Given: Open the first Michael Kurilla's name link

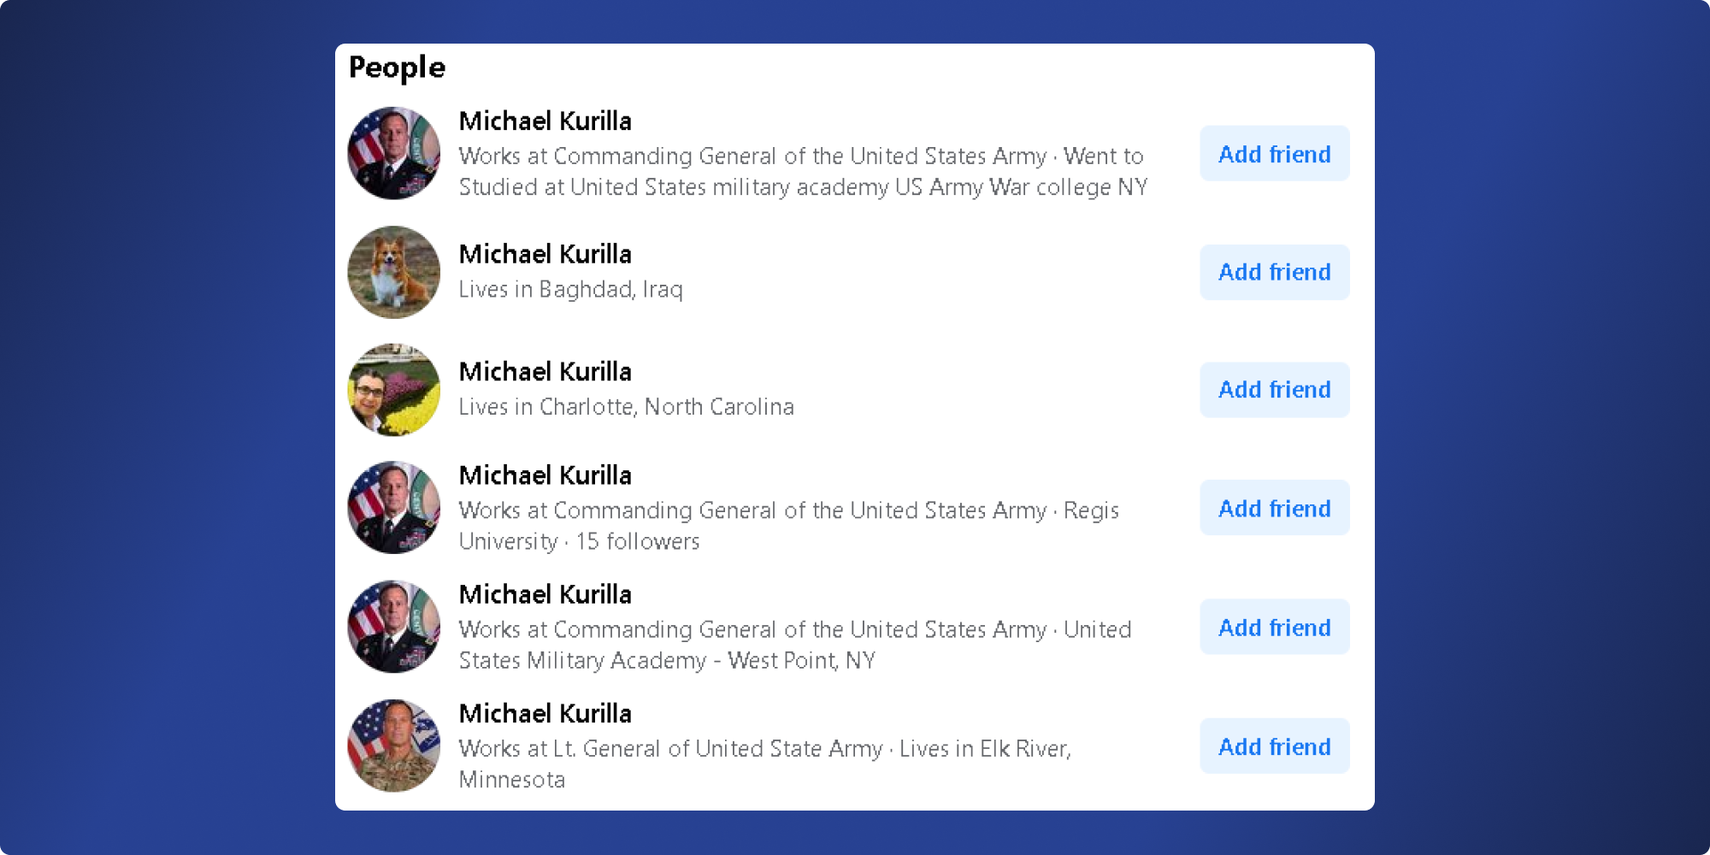Looking at the screenshot, I should [545, 121].
